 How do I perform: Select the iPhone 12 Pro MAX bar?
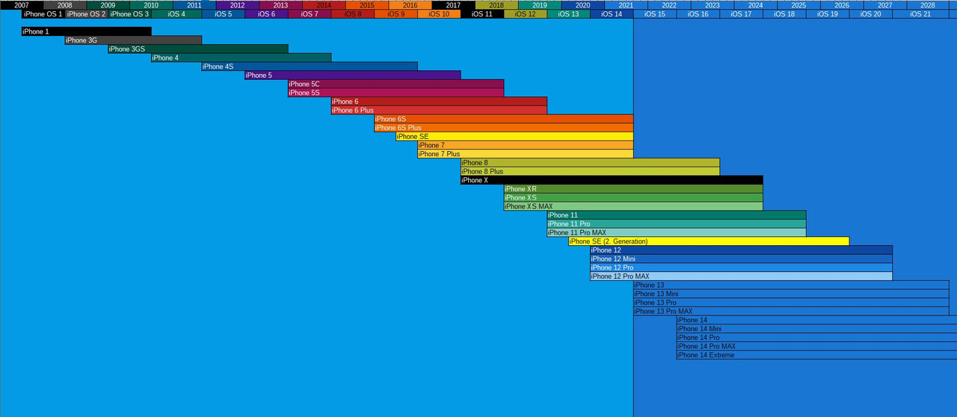(x=741, y=277)
